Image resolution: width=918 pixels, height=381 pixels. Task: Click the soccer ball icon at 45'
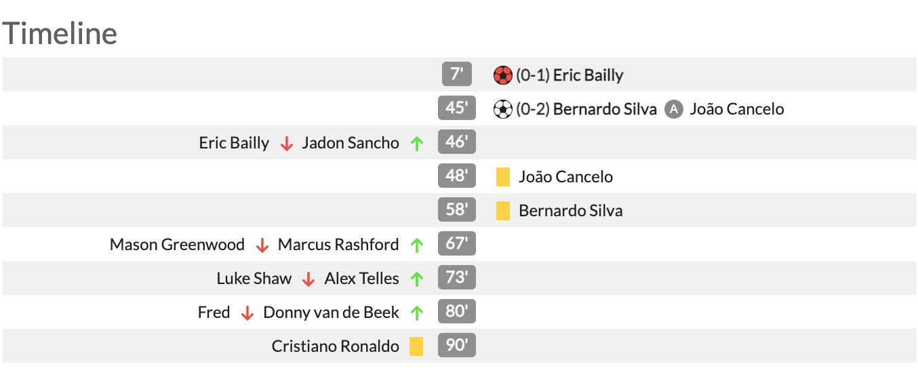pyautogui.click(x=502, y=109)
